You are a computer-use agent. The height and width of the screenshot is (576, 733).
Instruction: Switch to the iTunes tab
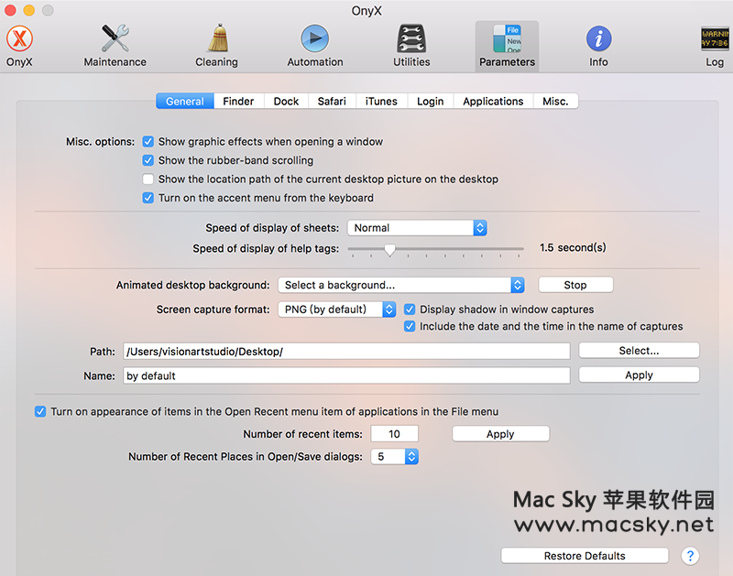click(x=381, y=102)
